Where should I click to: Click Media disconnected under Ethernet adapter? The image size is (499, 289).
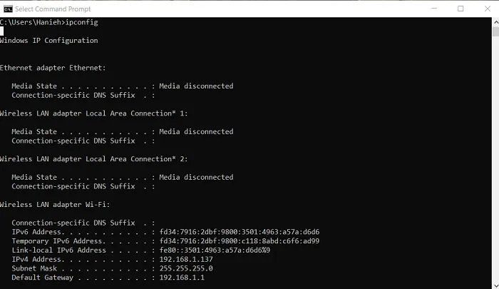[x=196, y=86]
